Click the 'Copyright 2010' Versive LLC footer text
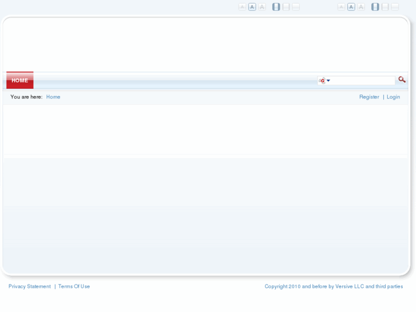The height and width of the screenshot is (312, 416). pyautogui.click(x=334, y=286)
